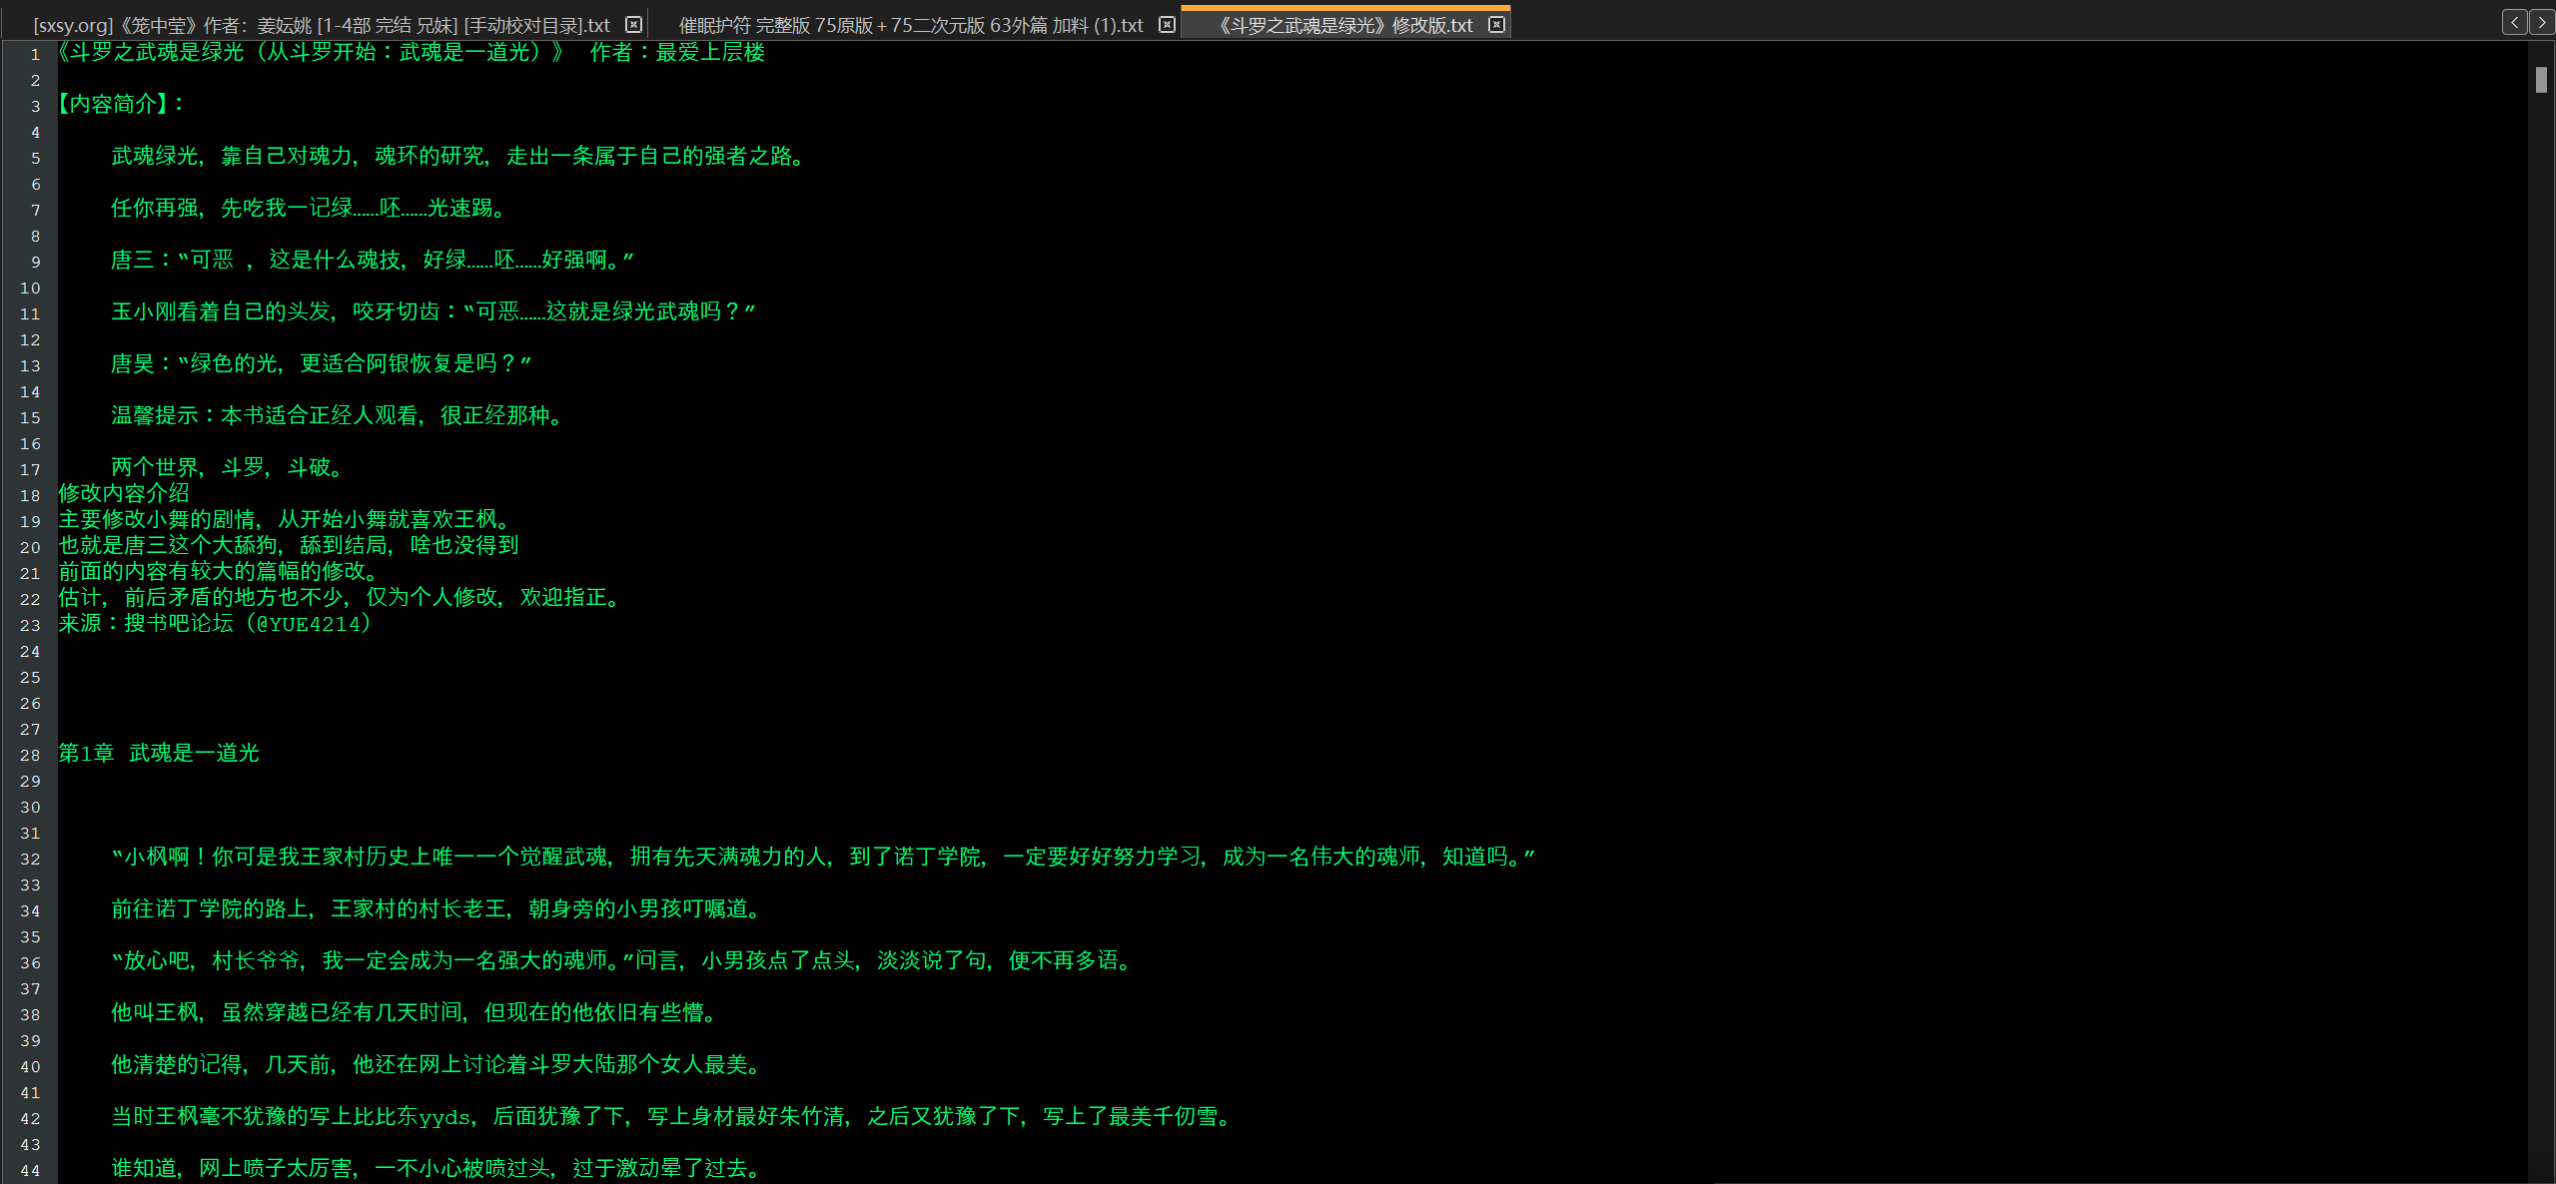Click line number 44 in the gutter

click(x=31, y=1170)
